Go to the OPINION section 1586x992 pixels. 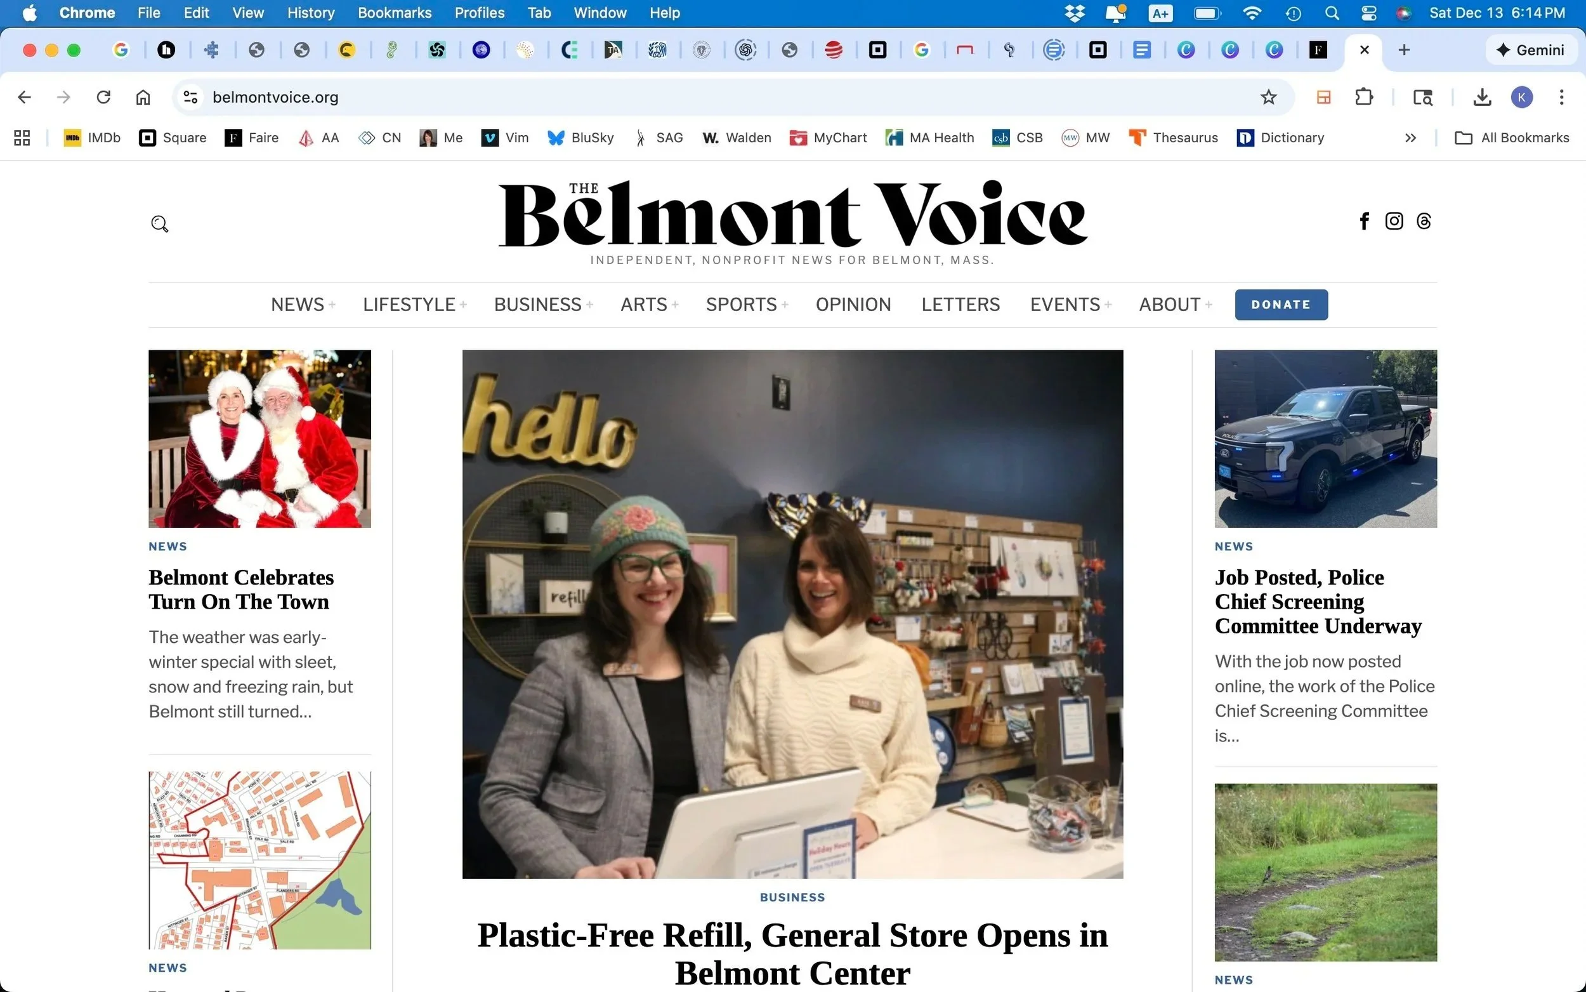tap(853, 305)
